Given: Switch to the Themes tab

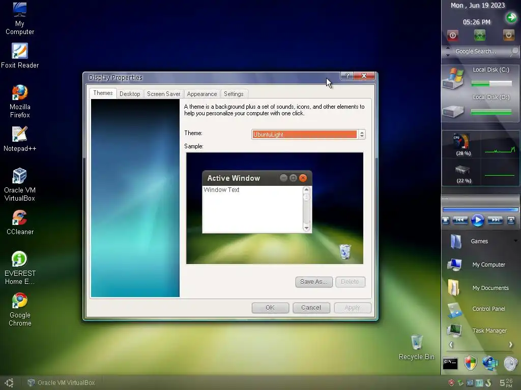Looking at the screenshot, I should click(103, 93).
